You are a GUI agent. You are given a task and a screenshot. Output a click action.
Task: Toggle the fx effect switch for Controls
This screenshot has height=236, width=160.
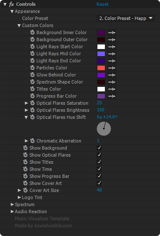12,4
